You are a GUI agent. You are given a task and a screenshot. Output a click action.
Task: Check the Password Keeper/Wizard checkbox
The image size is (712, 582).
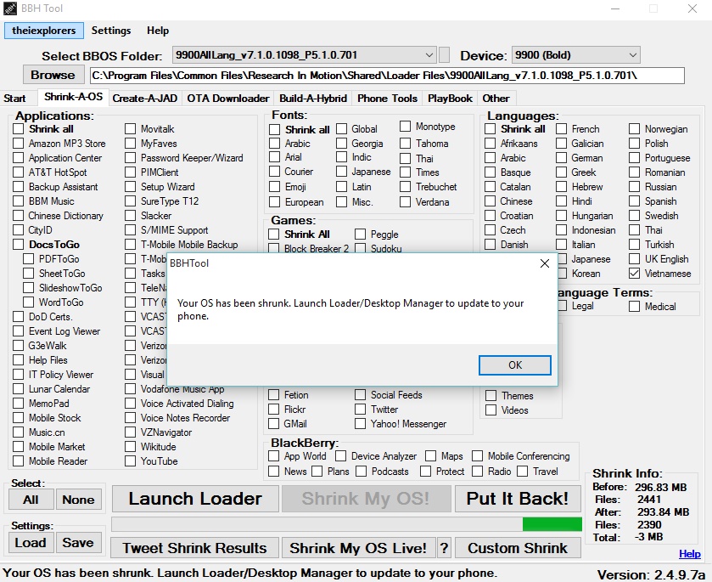coord(131,158)
